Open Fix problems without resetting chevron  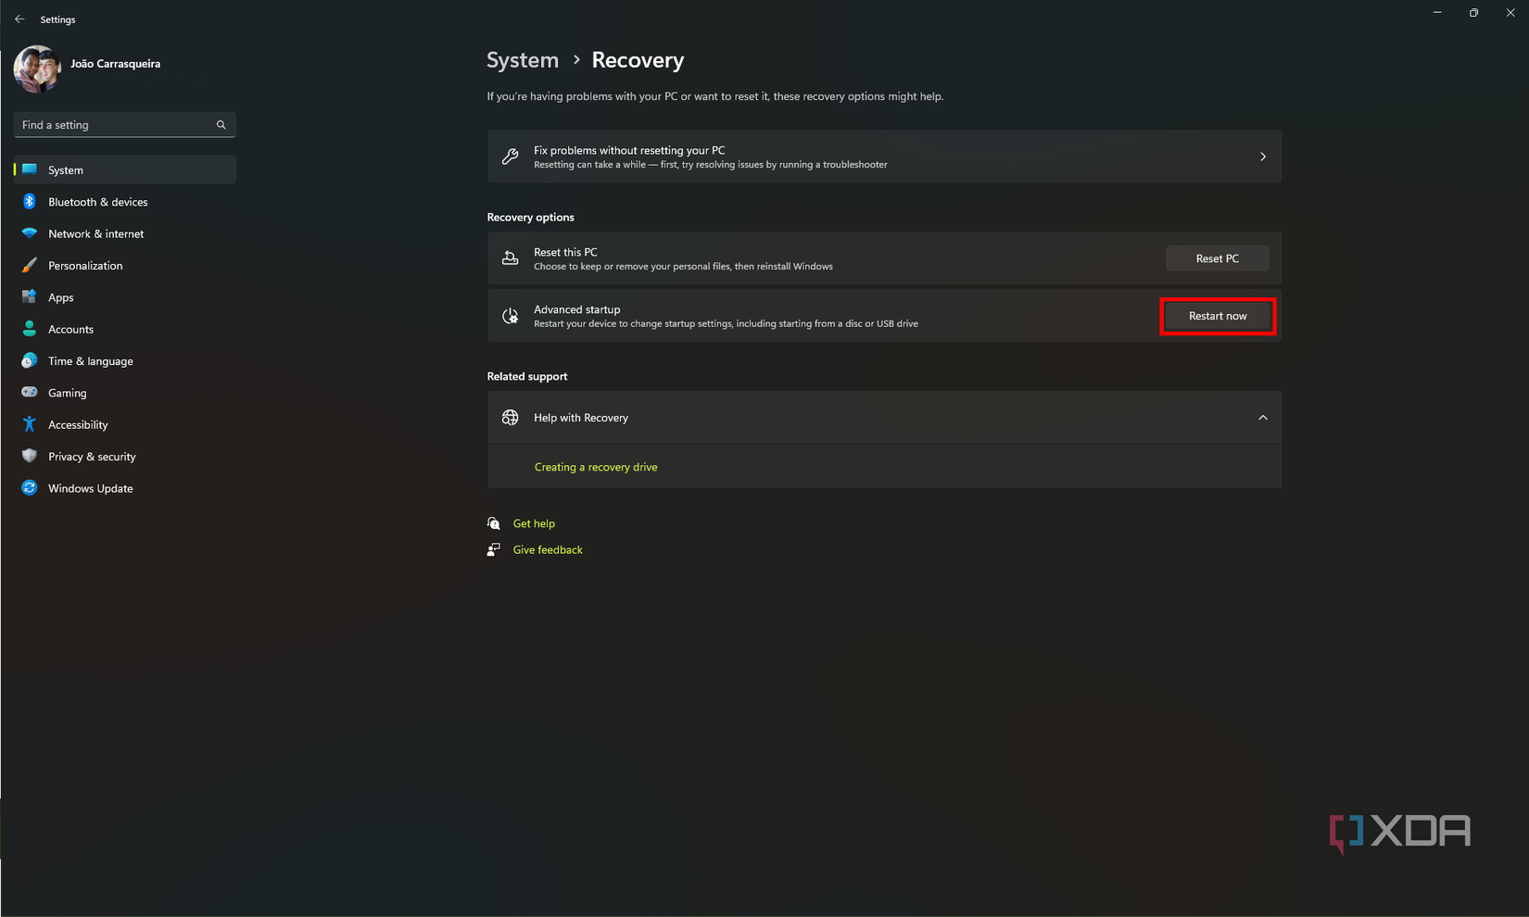click(1262, 157)
